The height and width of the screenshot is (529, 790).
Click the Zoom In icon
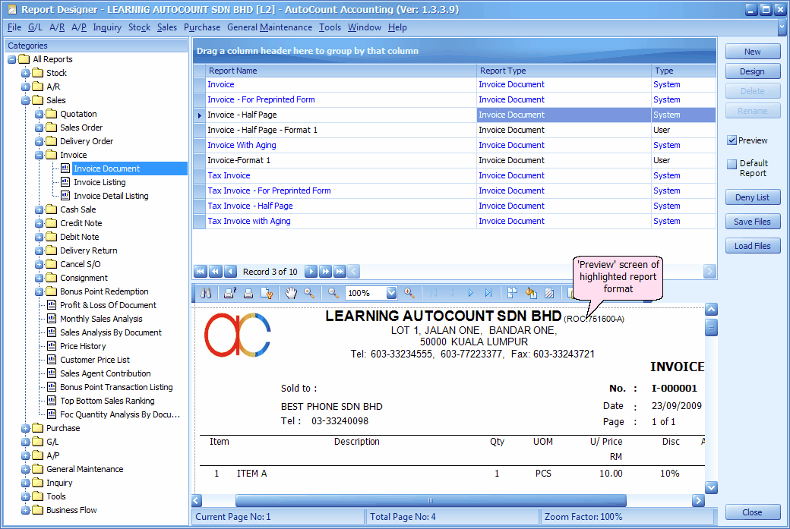tap(409, 293)
